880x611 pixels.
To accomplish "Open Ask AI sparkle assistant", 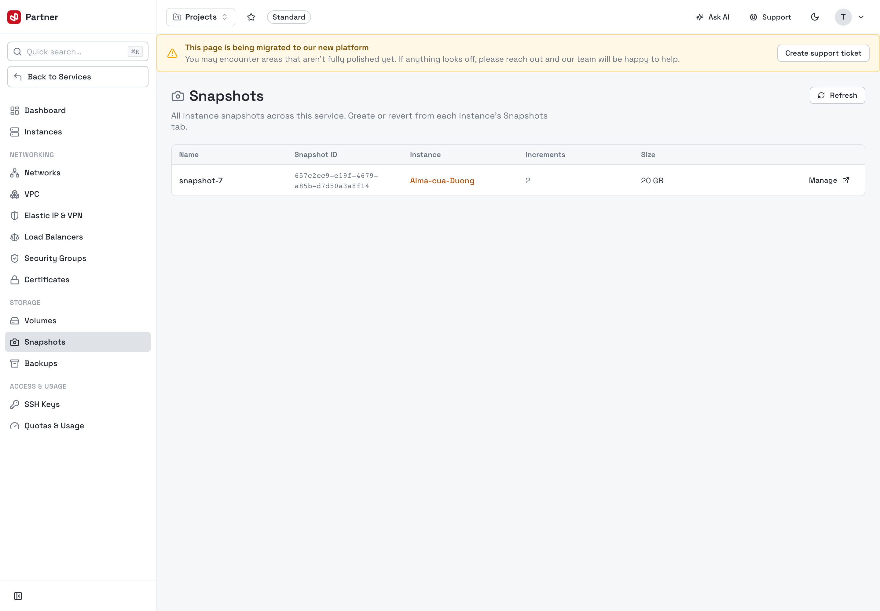I will point(712,17).
